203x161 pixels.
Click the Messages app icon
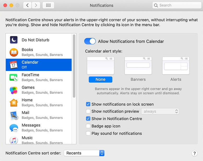click(x=14, y=128)
